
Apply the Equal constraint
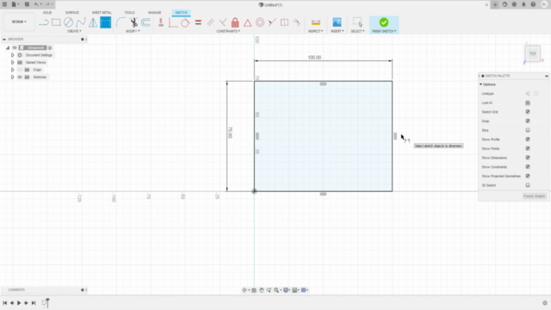click(x=198, y=22)
